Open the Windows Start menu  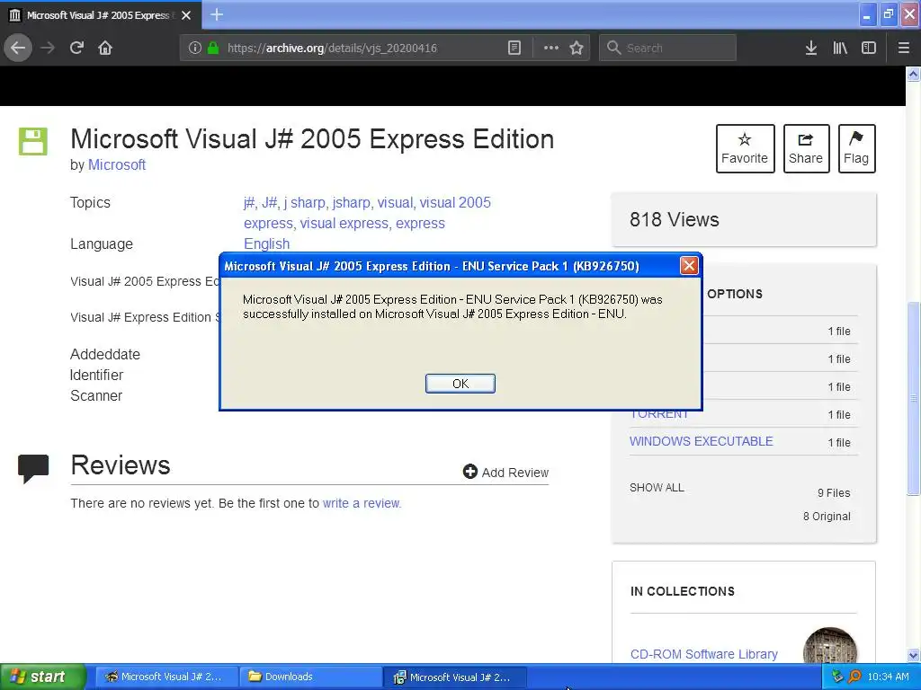click(x=42, y=677)
